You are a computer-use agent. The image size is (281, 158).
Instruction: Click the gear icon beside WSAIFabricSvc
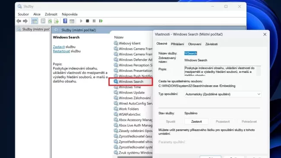[x=116, y=114]
